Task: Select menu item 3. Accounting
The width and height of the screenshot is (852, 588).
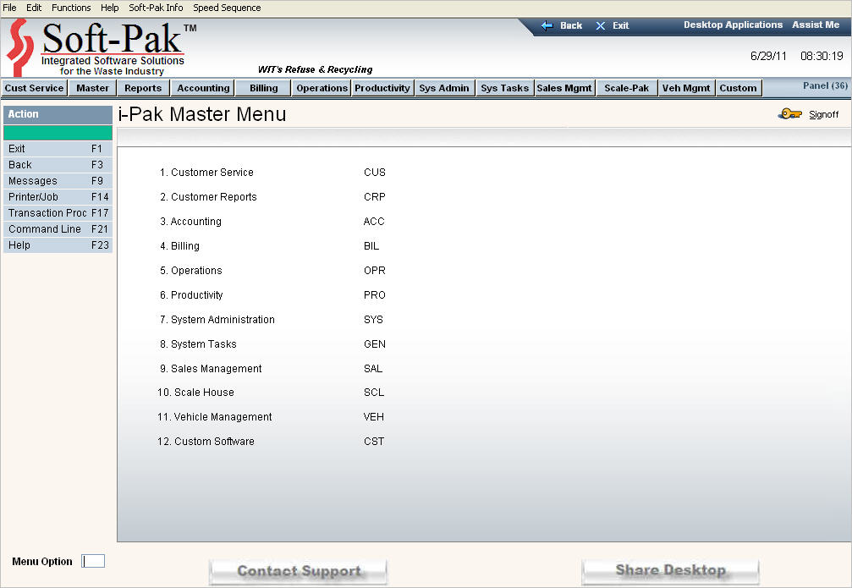Action: click(x=190, y=221)
